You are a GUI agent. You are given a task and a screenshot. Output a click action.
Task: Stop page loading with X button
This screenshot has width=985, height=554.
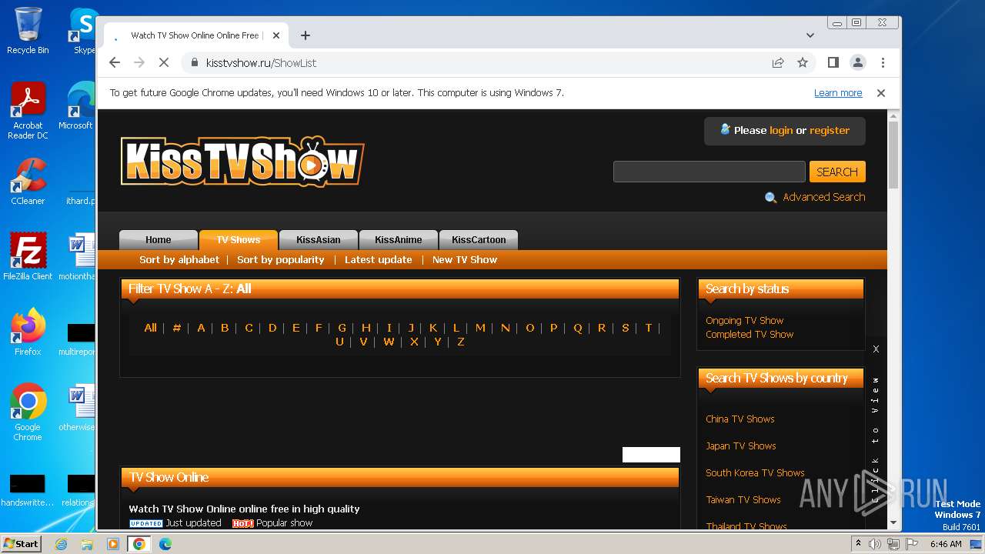click(x=164, y=63)
